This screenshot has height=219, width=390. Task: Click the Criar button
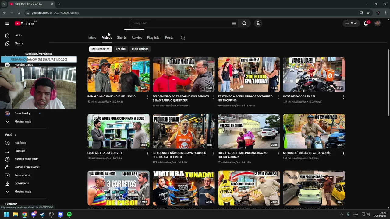(x=351, y=23)
